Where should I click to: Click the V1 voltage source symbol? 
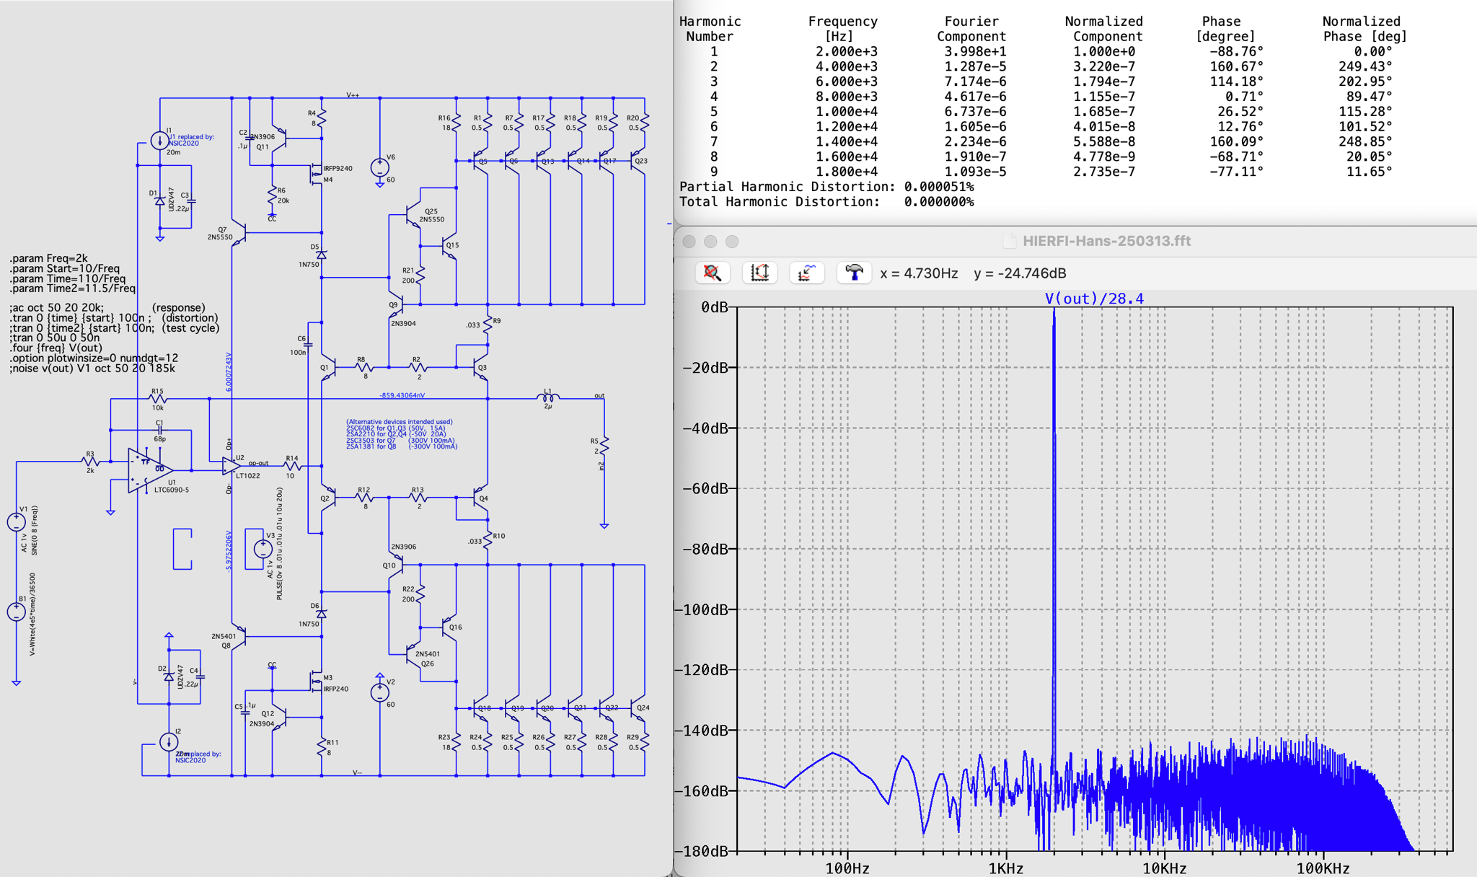point(16,522)
